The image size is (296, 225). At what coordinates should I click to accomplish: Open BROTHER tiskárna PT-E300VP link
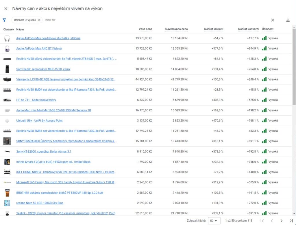coord(60,193)
